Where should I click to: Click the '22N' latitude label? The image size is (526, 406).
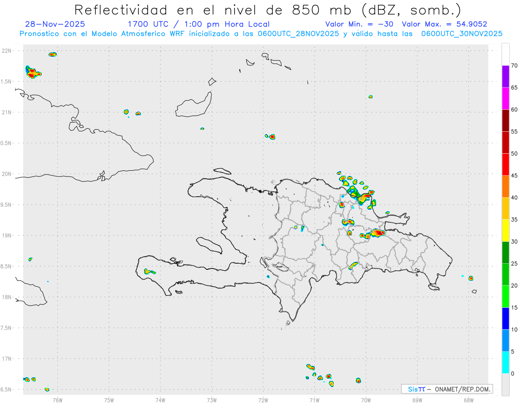[x=7, y=51]
